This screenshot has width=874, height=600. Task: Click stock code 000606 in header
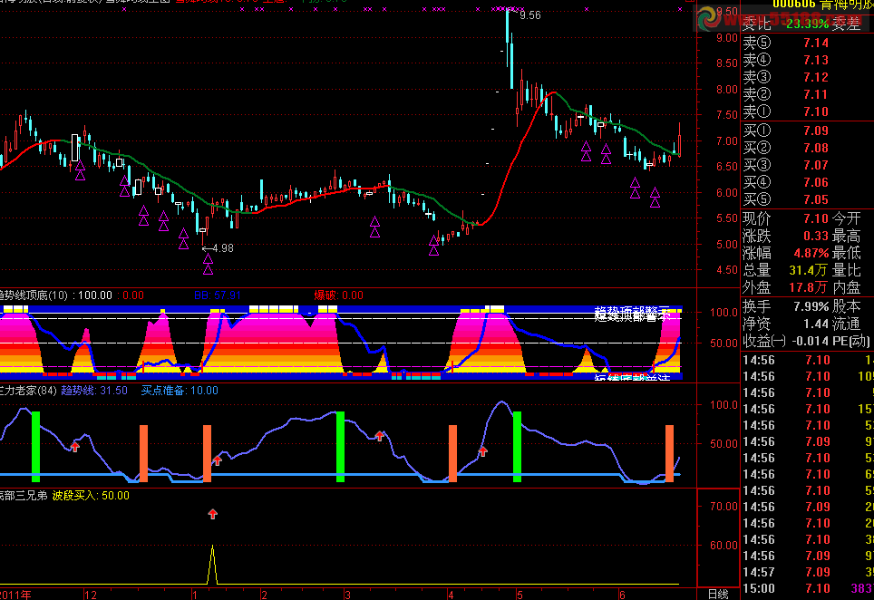(x=797, y=5)
